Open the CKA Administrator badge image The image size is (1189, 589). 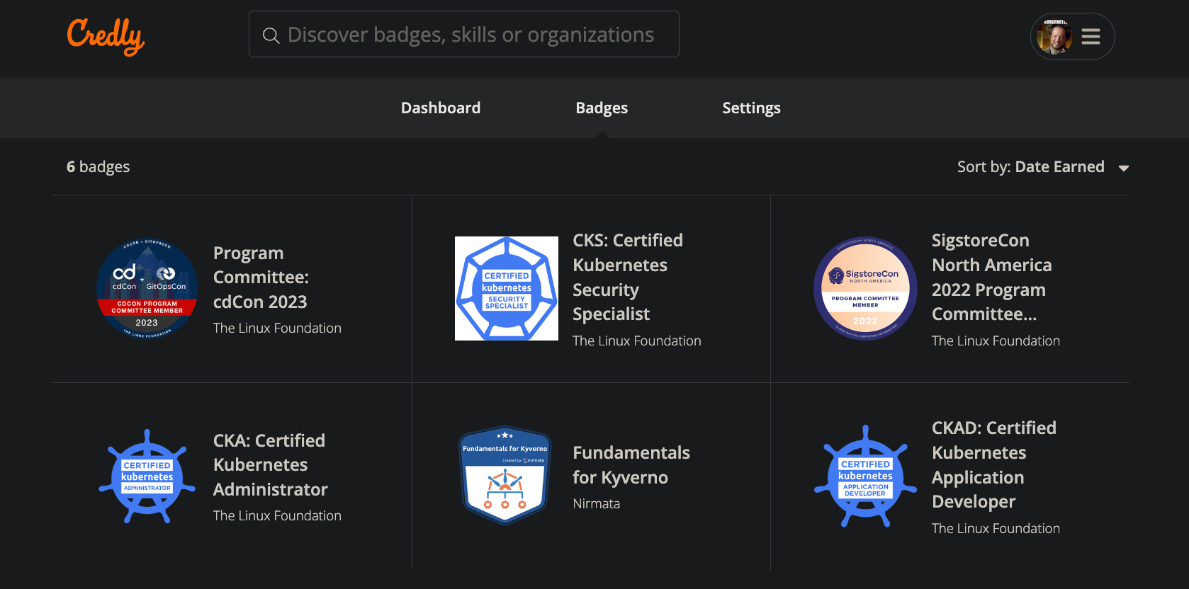[x=147, y=476]
